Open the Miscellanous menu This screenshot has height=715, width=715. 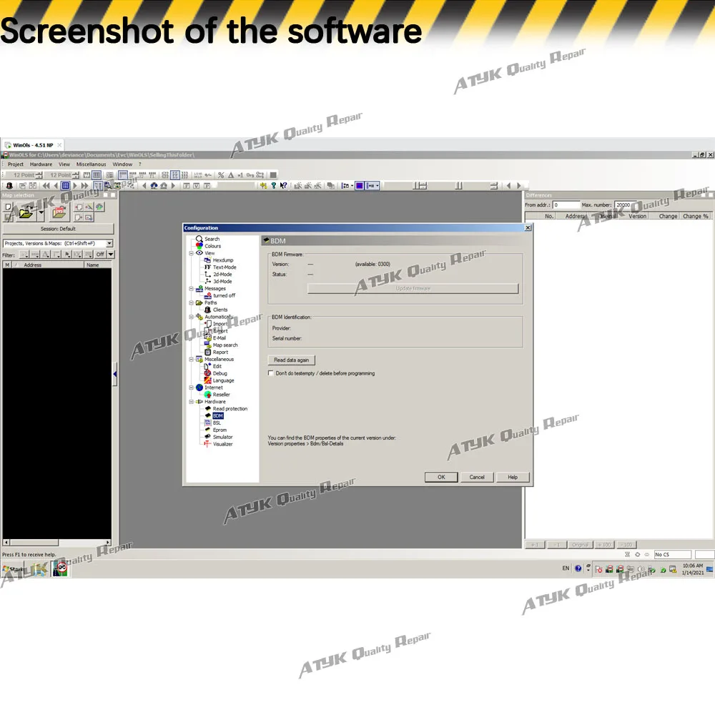point(92,164)
